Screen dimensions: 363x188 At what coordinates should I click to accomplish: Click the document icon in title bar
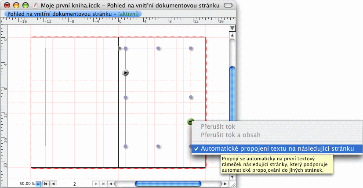(x=36, y=5)
